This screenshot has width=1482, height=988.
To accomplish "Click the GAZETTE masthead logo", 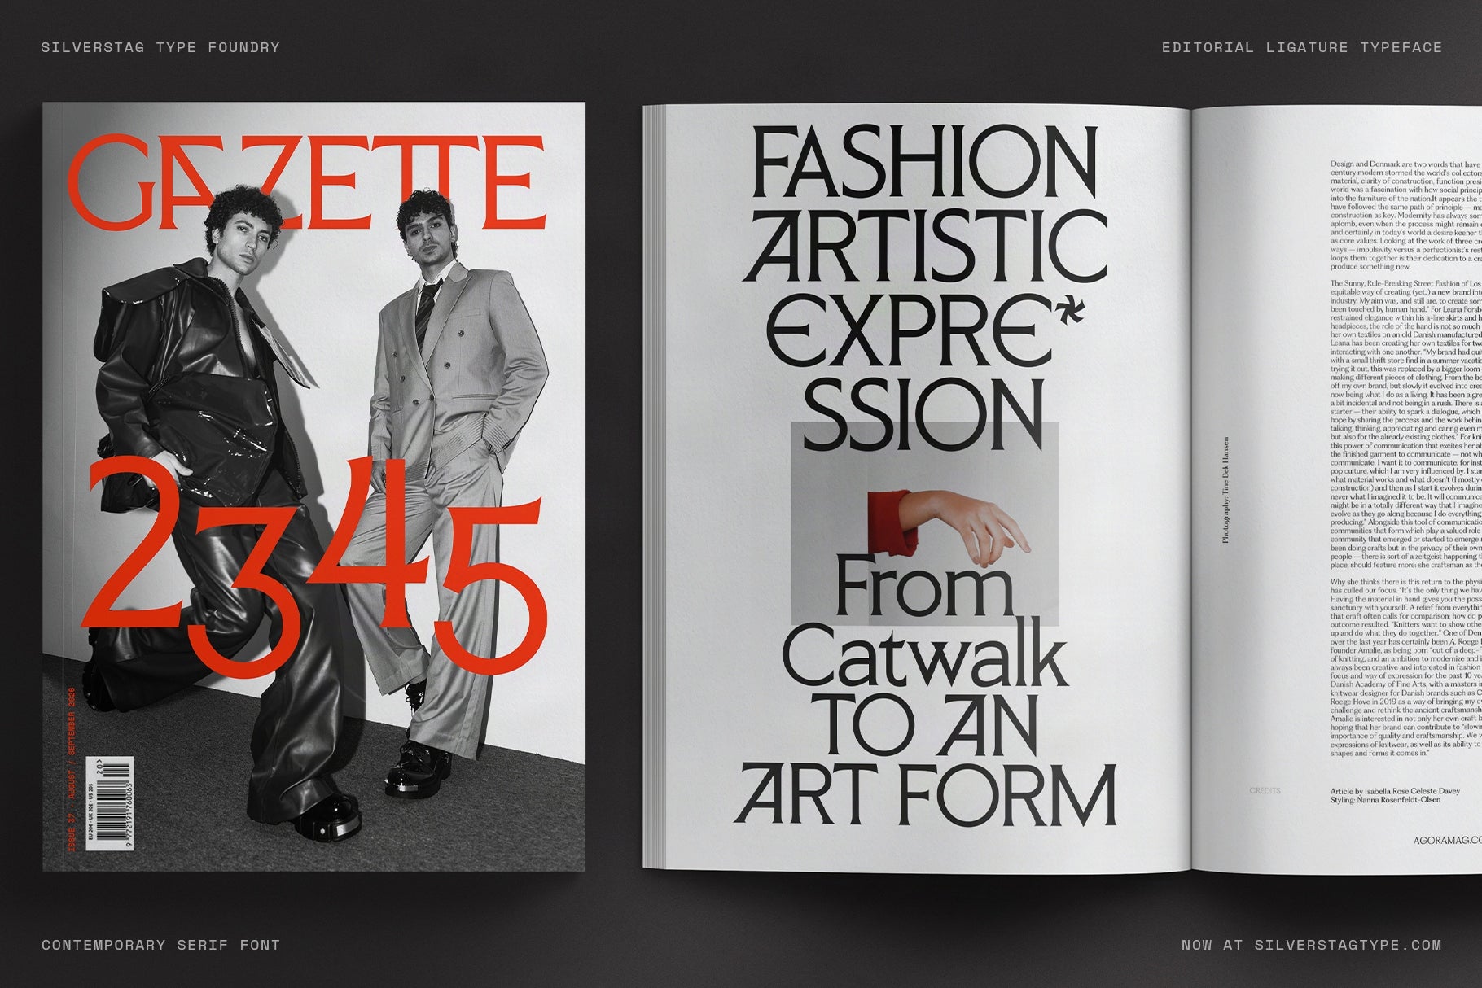I will [x=309, y=175].
